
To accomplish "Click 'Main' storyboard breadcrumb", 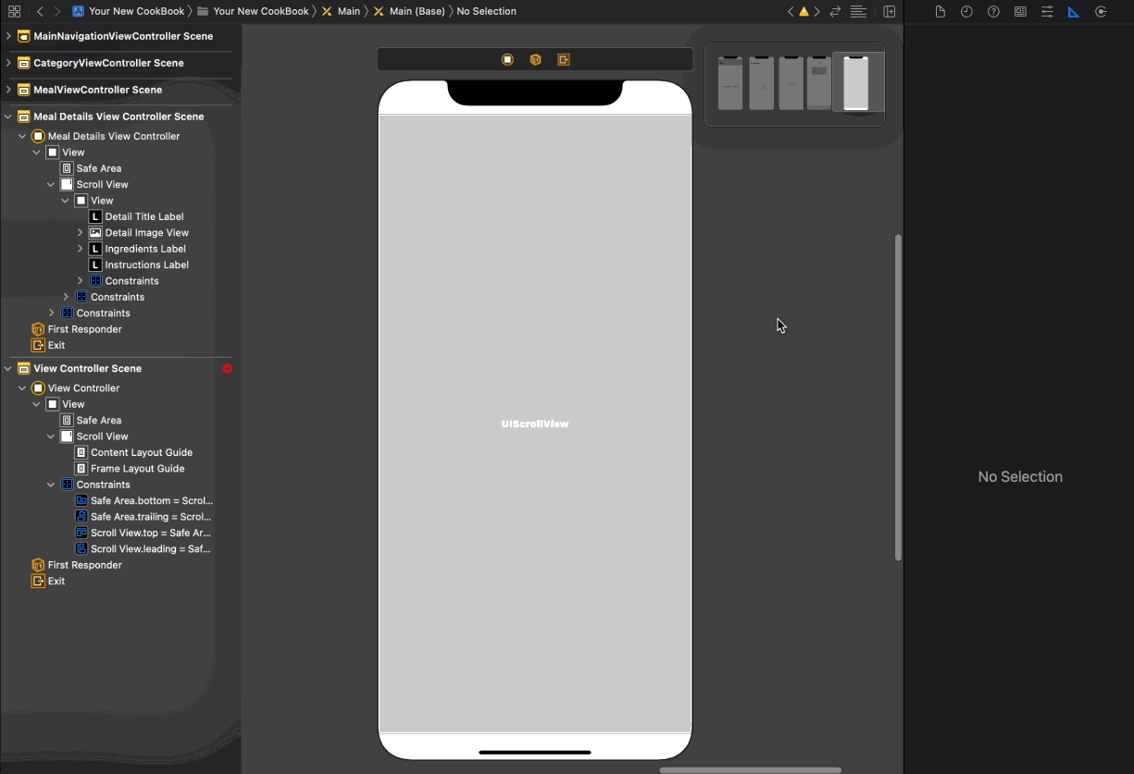I will tap(341, 11).
